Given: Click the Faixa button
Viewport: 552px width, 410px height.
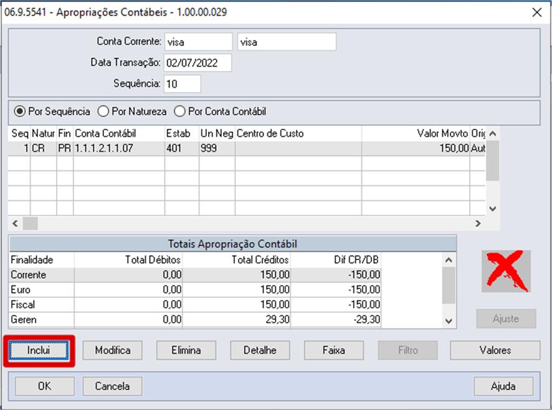Looking at the screenshot, I should coord(334,350).
